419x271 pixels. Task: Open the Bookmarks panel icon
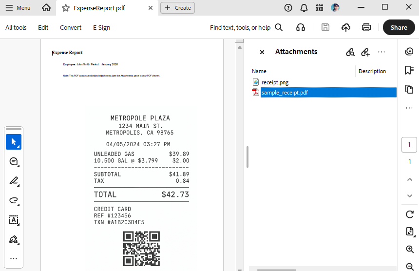[409, 70]
